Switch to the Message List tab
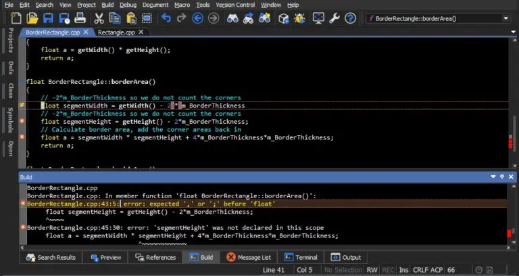The image size is (519, 276). [249, 257]
